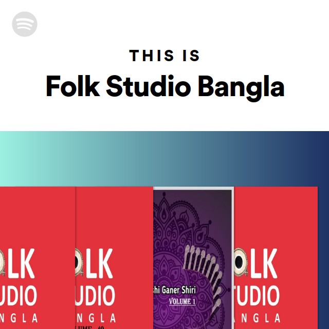The height and width of the screenshot is (329, 329).
Task: Click the tabla drum icon on rightmost red cover
Action: 241,262
